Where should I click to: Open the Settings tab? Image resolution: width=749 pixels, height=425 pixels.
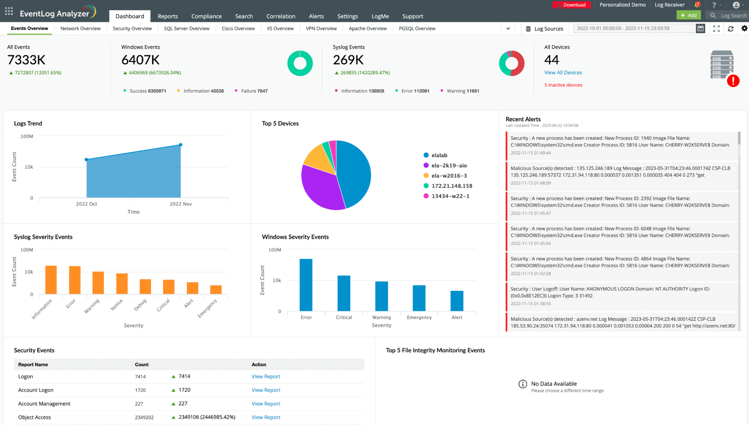coord(347,16)
